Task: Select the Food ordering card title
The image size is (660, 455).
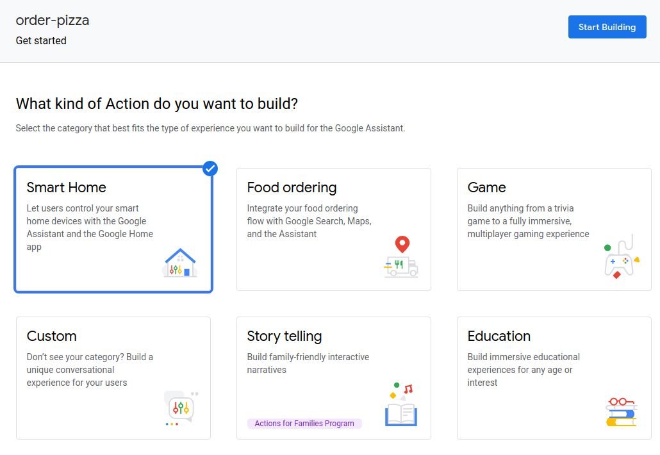Action: point(292,187)
